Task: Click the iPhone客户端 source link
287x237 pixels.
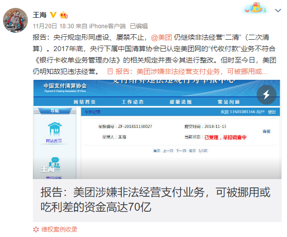Action: 107,26
